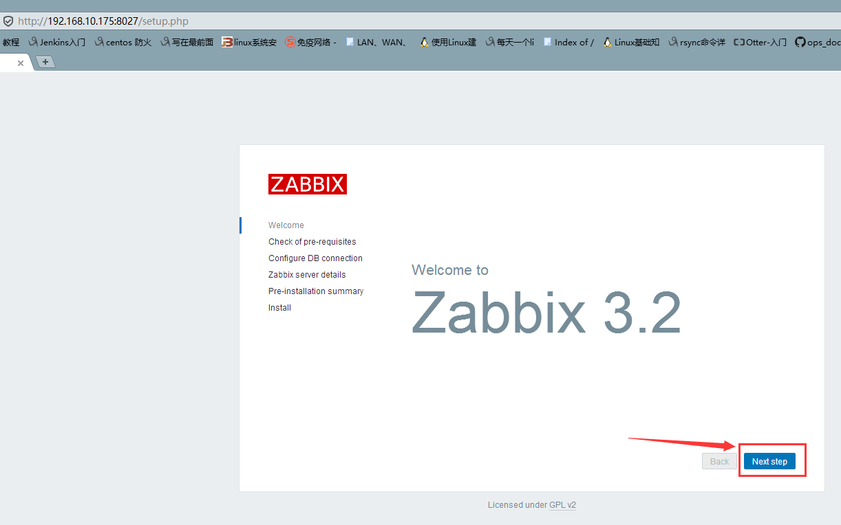Select Check of pre-requisites step
Screen dimensions: 841x525
[312, 242]
